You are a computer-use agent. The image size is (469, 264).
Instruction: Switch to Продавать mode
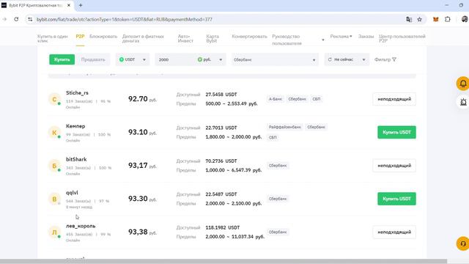pos(93,59)
